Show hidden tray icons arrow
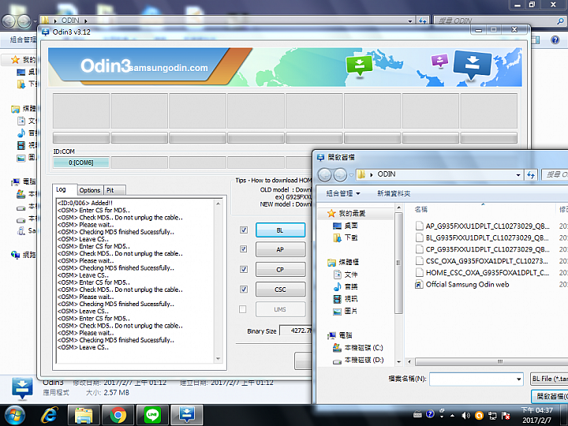 coord(452,416)
